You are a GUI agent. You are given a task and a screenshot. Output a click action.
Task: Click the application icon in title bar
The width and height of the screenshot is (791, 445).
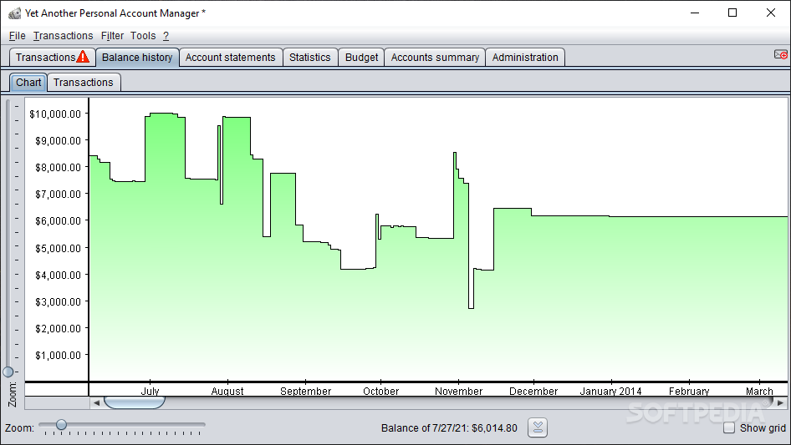tap(14, 13)
